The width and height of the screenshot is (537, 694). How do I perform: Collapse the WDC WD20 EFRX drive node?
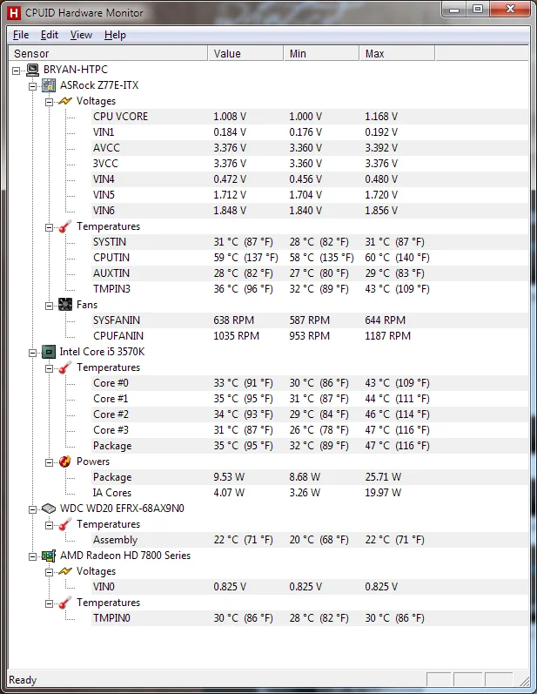[x=33, y=509]
